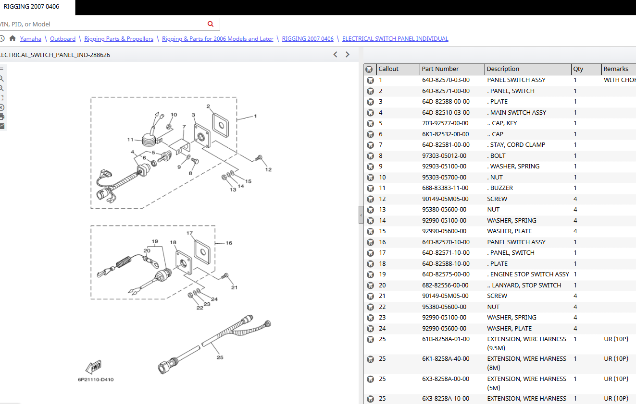Open the home icon in breadcrumb
This screenshot has width=636, height=404.
click(x=12, y=39)
